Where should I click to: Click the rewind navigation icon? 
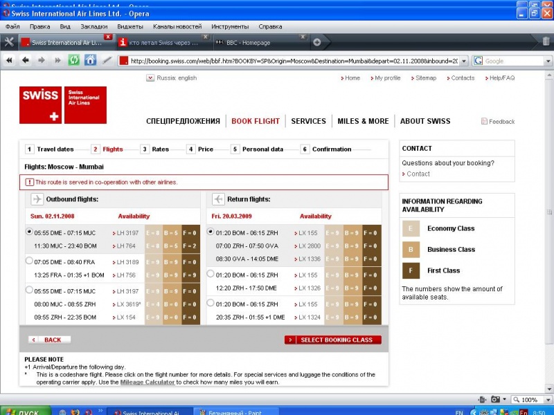[10, 60]
